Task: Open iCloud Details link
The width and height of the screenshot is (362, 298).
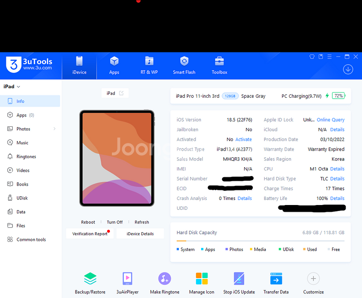Action: point(337,130)
